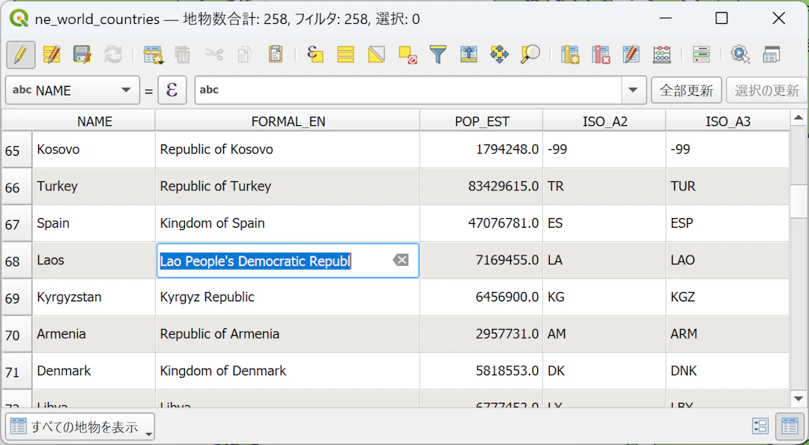Click the Armenia name cell
This screenshot has width=809, height=445.
point(94,335)
